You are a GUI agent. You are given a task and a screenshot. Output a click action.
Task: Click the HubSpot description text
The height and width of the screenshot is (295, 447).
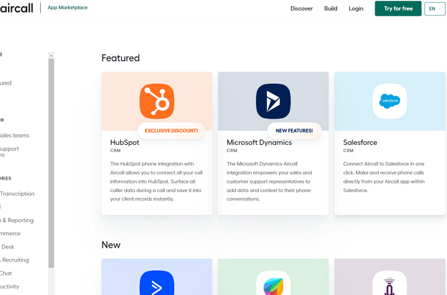click(x=156, y=182)
